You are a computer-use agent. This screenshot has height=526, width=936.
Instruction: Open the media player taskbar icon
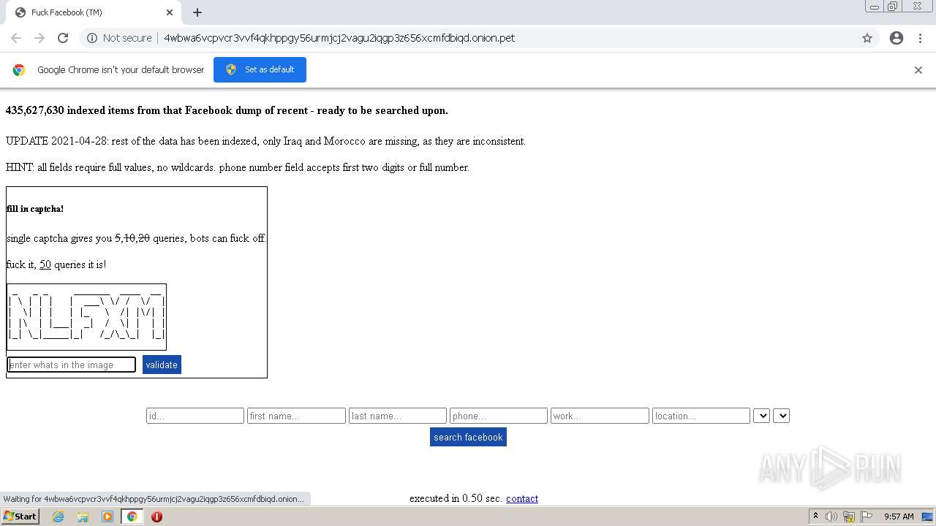107,517
